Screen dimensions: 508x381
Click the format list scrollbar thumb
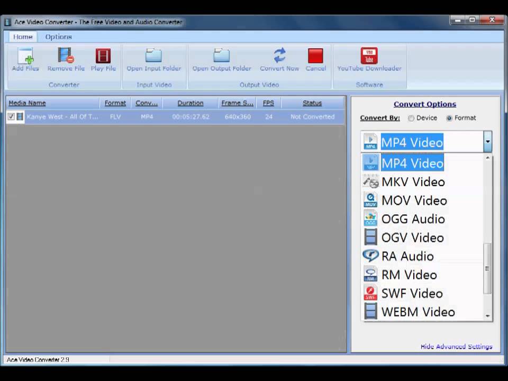[487, 269]
